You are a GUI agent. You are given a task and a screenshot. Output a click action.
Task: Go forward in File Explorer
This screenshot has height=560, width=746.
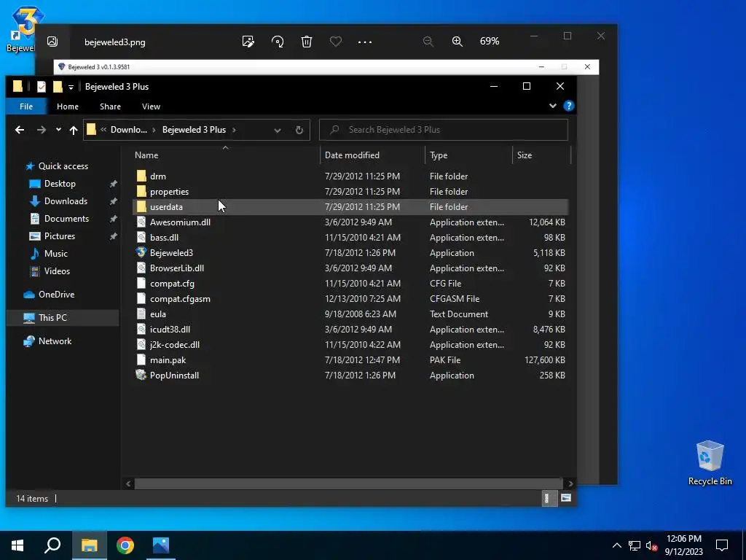tap(42, 130)
